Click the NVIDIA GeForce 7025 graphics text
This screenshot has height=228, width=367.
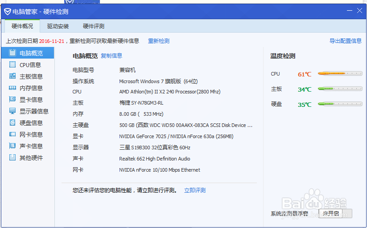[x=176, y=136]
